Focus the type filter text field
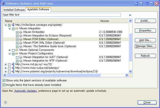 point(62,15)
